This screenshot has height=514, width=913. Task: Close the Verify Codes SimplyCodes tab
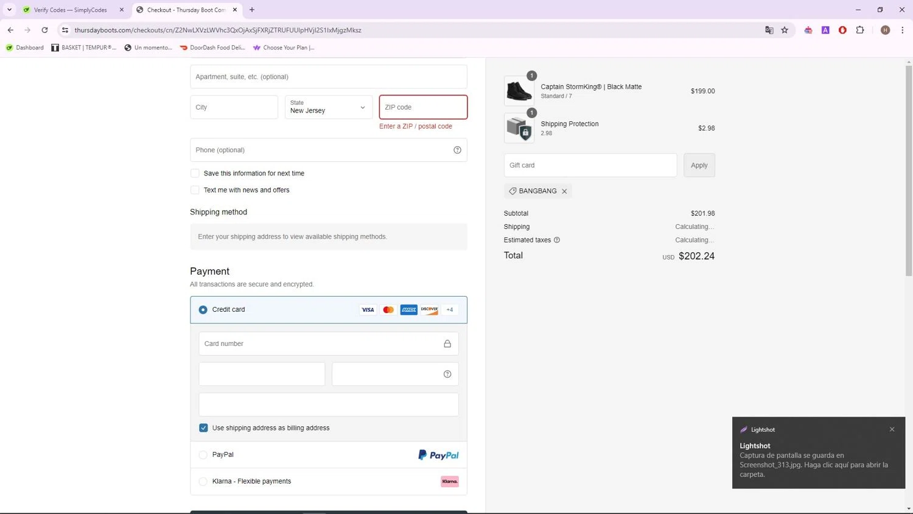click(122, 10)
